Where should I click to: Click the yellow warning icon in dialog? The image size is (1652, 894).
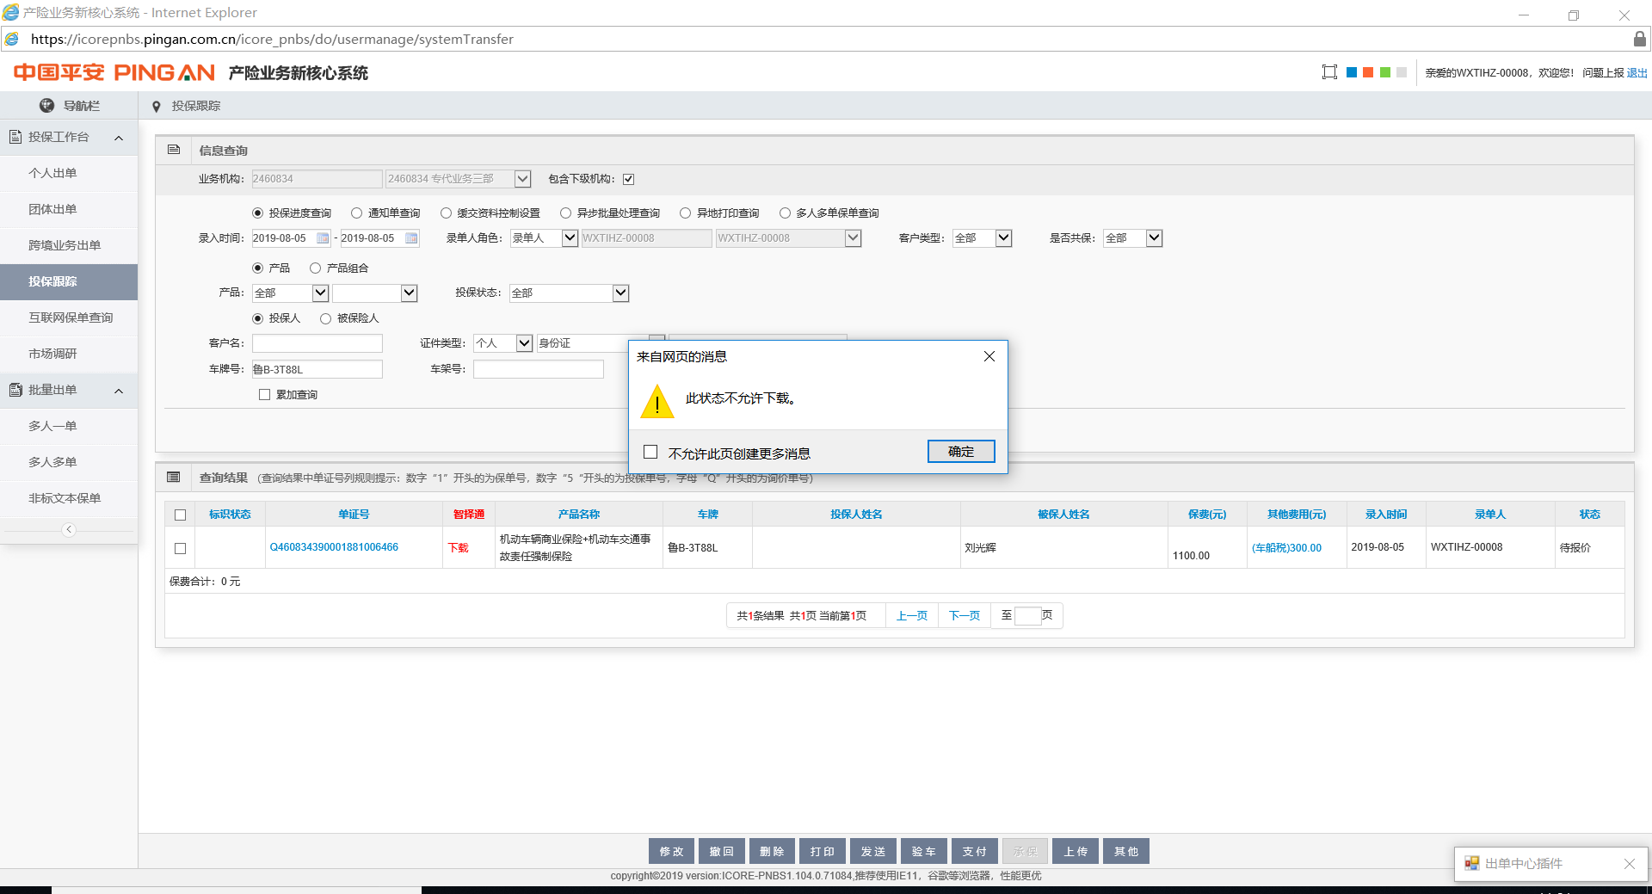[x=657, y=401]
